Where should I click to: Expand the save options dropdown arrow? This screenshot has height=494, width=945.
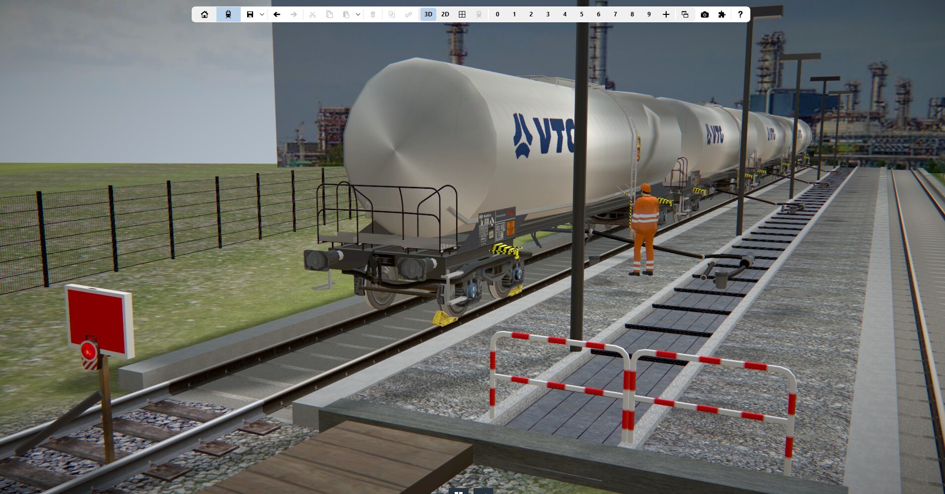coord(262,14)
